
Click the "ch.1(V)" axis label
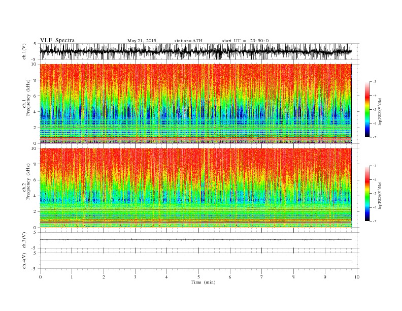tap(24, 52)
